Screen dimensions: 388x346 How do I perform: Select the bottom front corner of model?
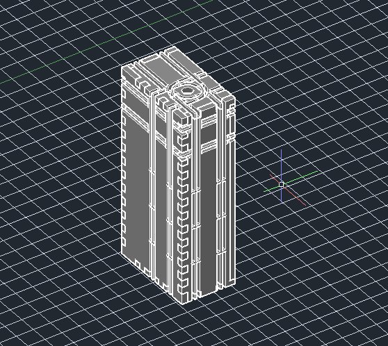[183, 302]
